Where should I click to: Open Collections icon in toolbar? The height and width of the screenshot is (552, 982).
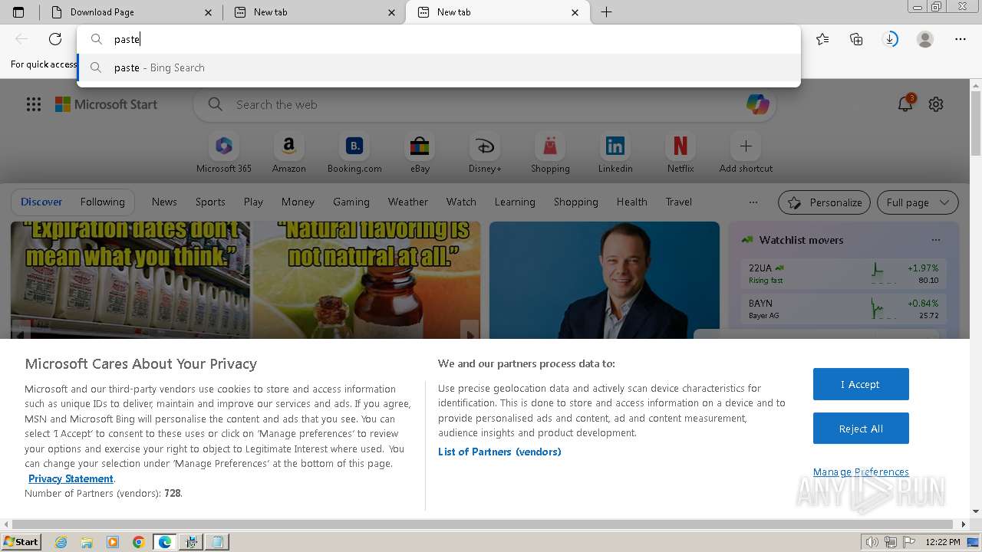click(856, 39)
